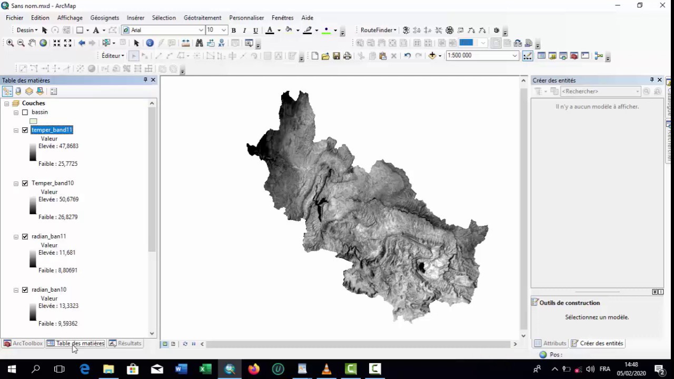The image size is (674, 379).
Task: Open the ModelBuilder window icon
Action: pos(599,56)
